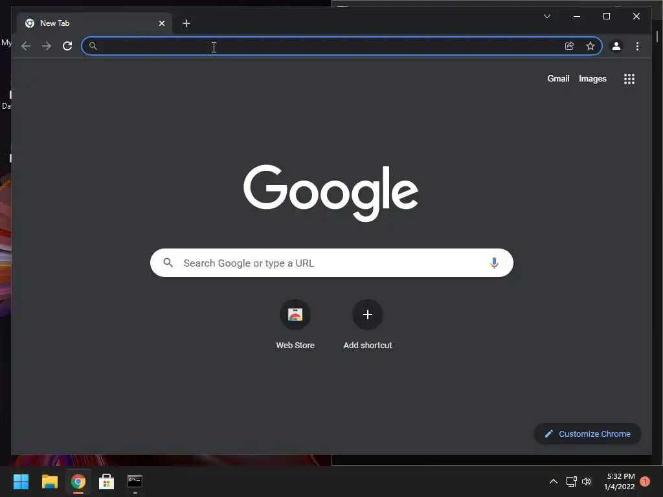Screen dimensions: 663x497
Task: Click the Customize Chrome button
Action: click(587, 434)
